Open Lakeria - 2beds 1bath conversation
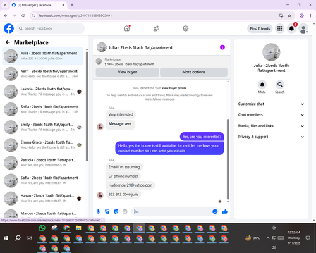The image size is (316, 253). [42, 92]
